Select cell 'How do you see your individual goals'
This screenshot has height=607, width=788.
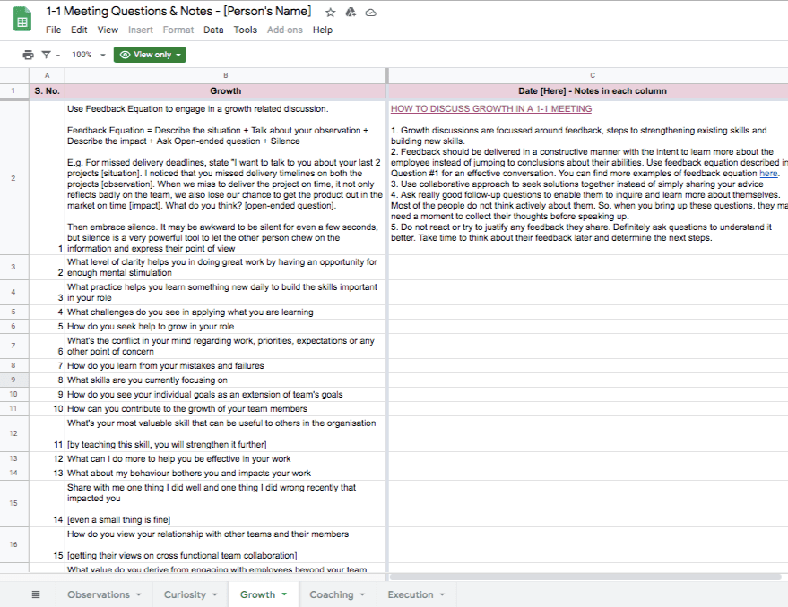[226, 394]
